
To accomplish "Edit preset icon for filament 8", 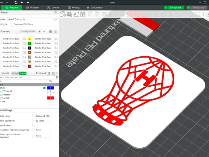I will coord(57,52).
